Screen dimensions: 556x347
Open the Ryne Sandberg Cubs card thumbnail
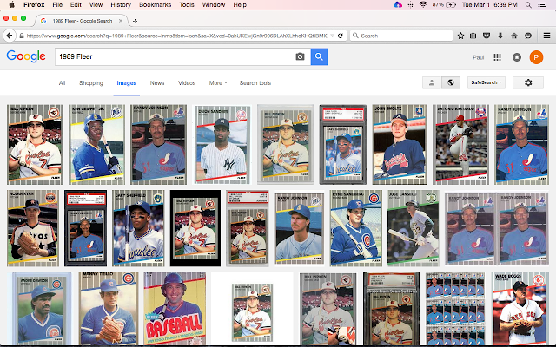tap(356, 228)
